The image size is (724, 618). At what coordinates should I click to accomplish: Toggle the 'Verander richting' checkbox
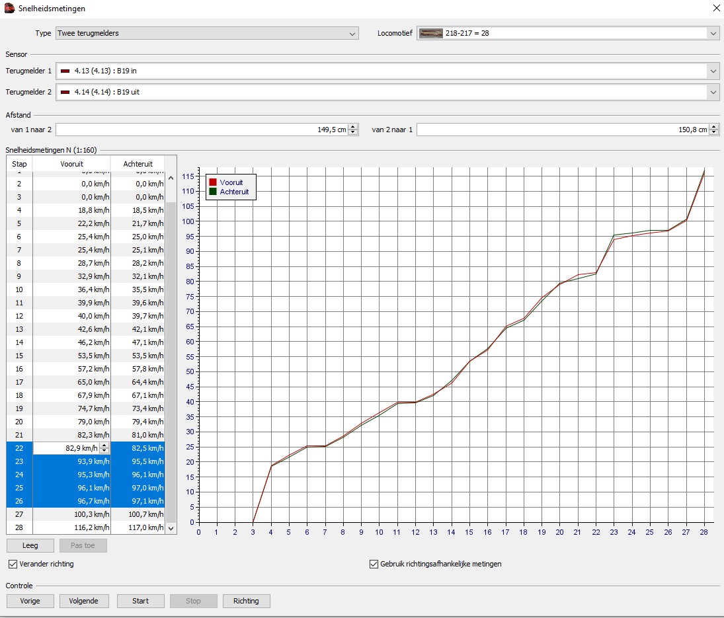13,564
